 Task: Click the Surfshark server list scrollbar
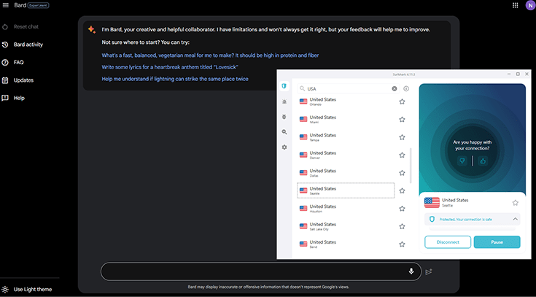[x=411, y=166]
